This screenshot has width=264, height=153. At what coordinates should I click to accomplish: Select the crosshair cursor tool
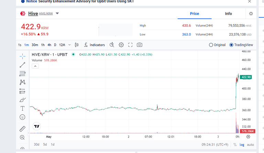coord(22,56)
